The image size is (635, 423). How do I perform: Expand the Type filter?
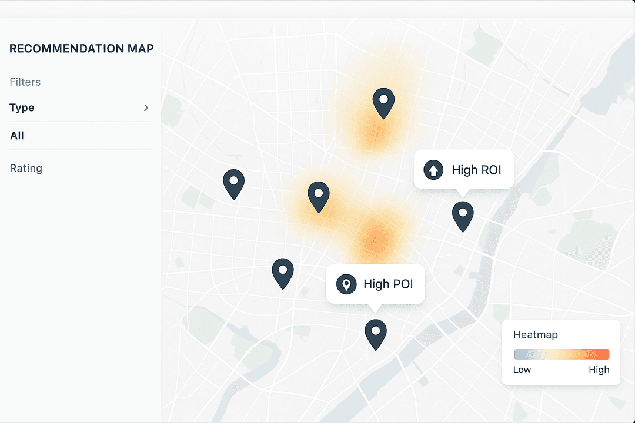point(21,108)
